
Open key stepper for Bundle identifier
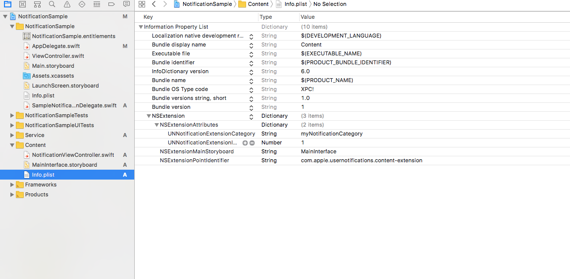point(251,63)
